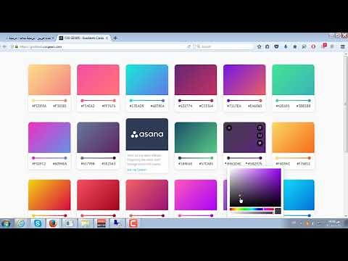This screenshot has height=261, width=348.
Task: Click in the color picker saturation area
Action: (255, 187)
